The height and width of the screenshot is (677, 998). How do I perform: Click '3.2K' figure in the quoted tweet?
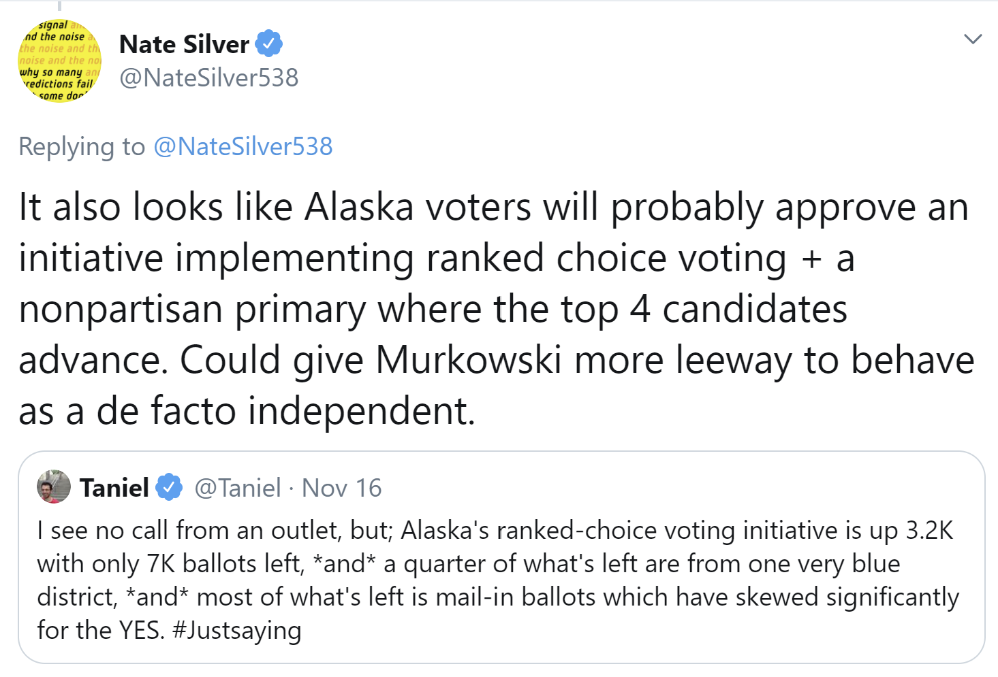coord(929,530)
